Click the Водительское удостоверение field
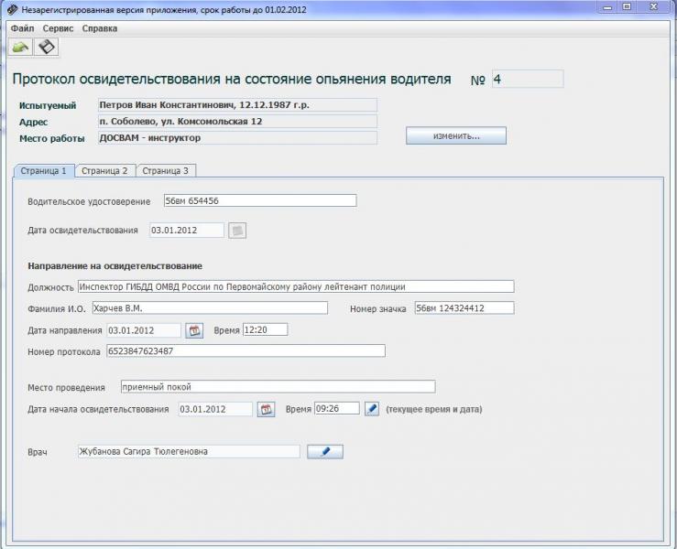This screenshot has width=677, height=549. coord(260,200)
